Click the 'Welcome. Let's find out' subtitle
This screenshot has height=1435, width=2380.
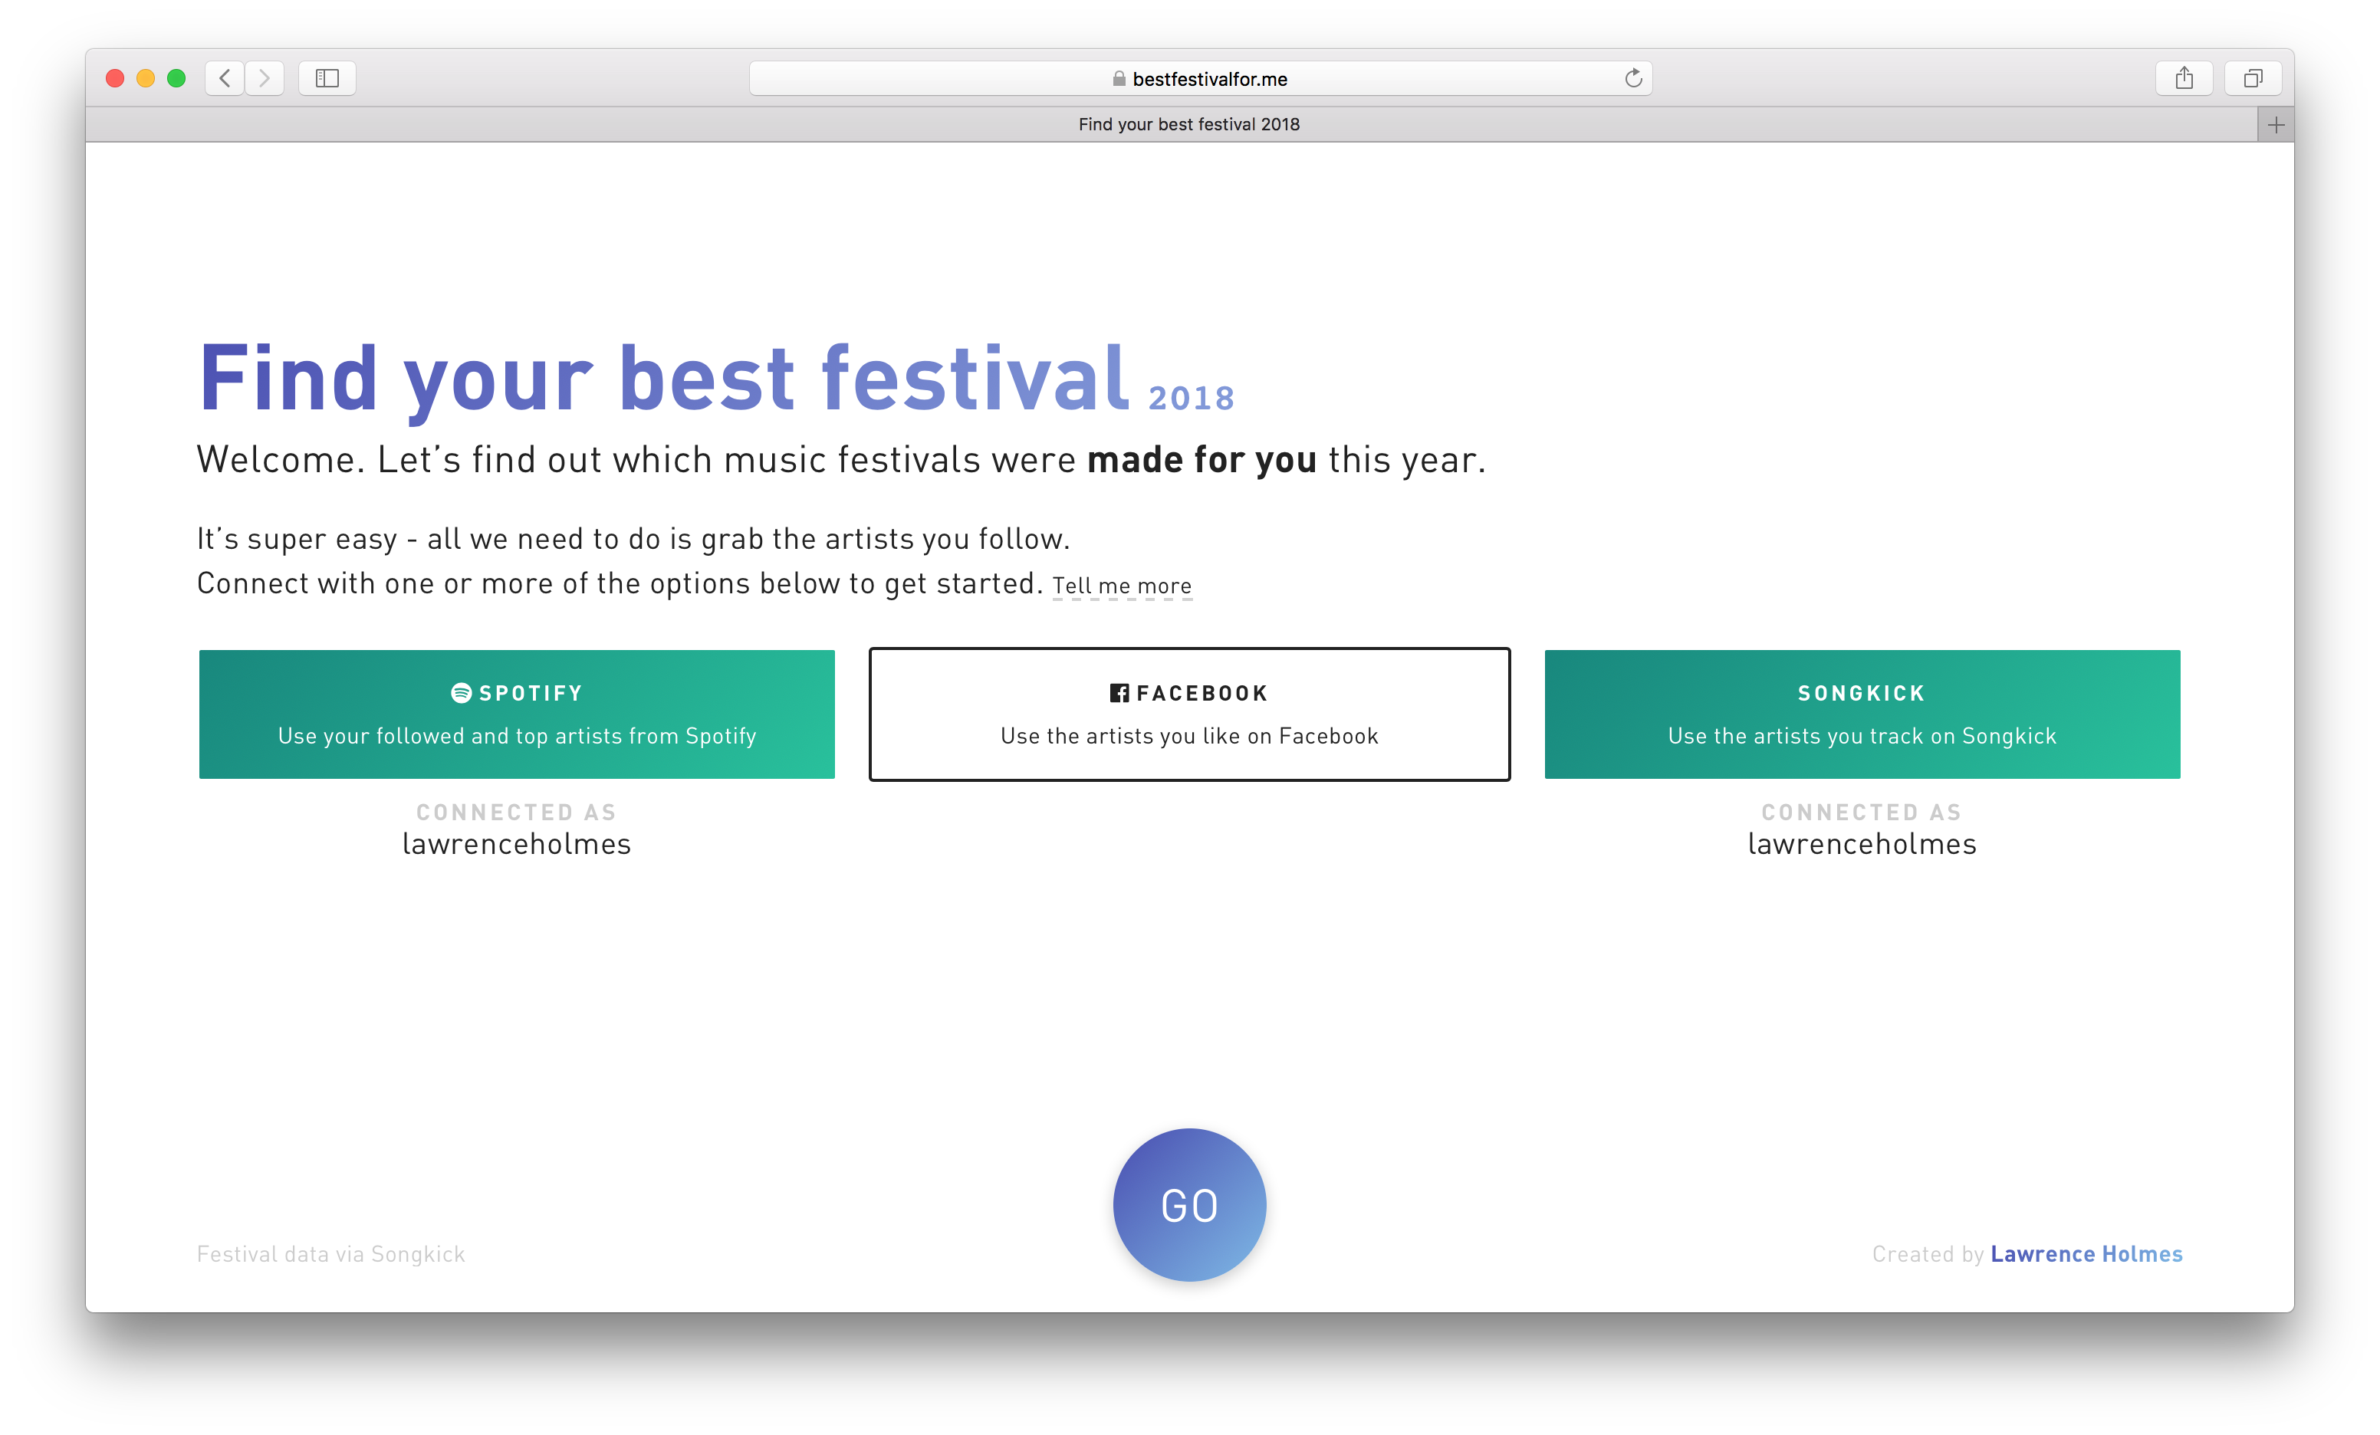click(840, 460)
